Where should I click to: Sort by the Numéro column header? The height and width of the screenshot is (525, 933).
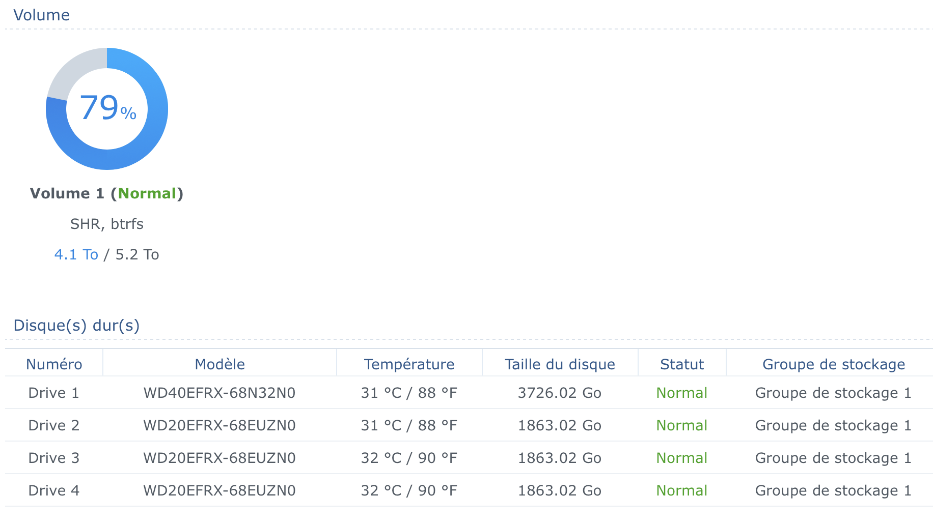click(54, 364)
